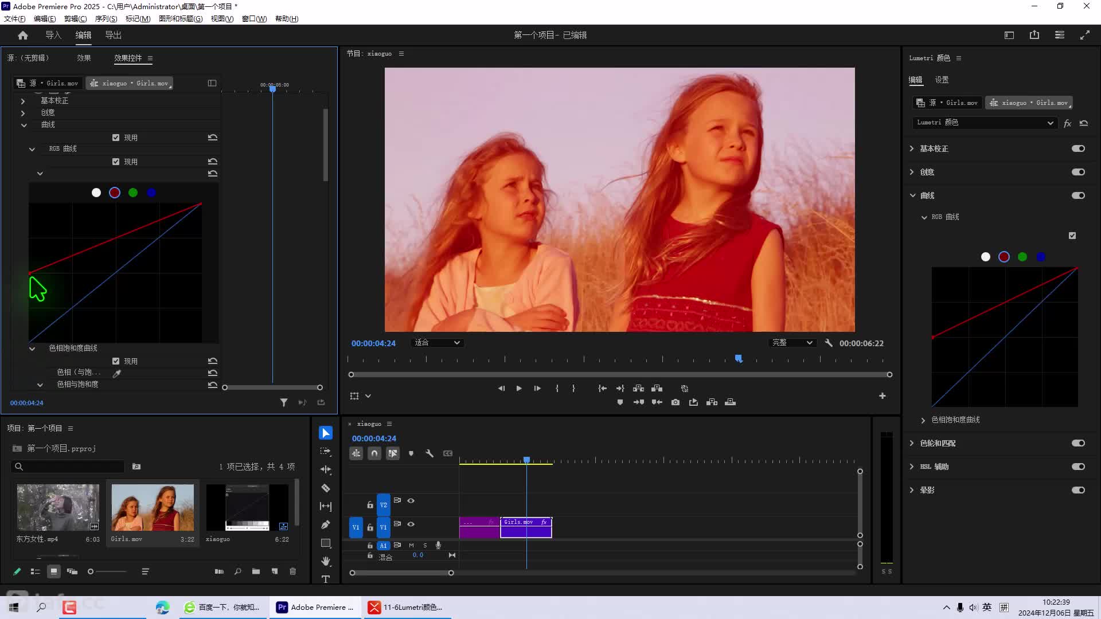Select the blue channel swatch in the Lumetri panel
Screen dimensions: 1101x619
coord(1041,257)
